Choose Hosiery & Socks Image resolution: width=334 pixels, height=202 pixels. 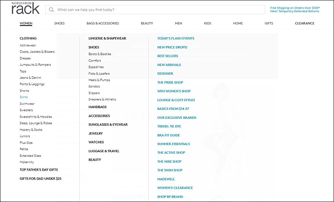point(31,130)
